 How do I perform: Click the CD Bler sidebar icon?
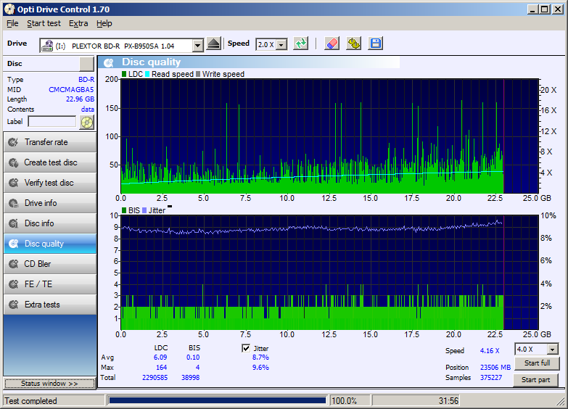[x=13, y=264]
